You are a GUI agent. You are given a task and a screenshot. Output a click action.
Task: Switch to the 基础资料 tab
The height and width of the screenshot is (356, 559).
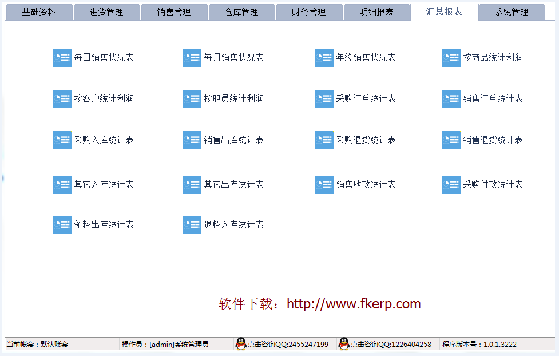pos(39,13)
